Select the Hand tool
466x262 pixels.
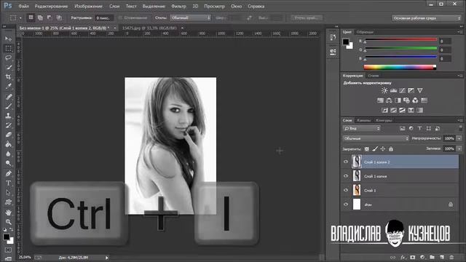8,213
